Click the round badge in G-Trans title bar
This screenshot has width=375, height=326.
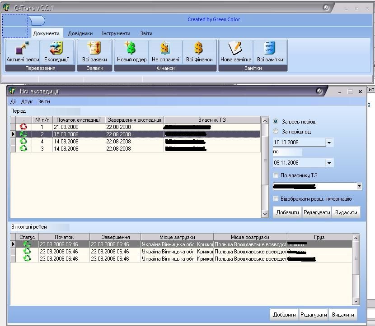326,8
